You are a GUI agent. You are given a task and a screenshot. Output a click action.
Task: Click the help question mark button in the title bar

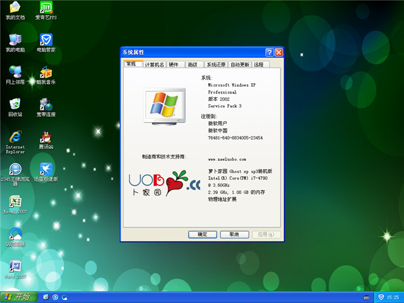point(270,52)
